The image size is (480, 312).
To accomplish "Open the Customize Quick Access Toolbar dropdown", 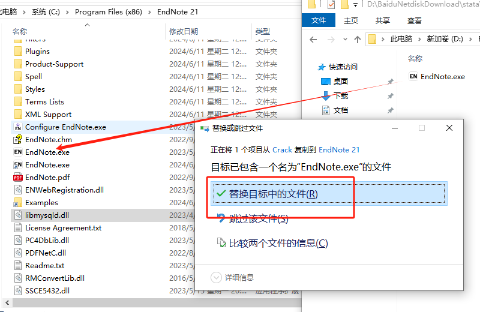I will (356, 5).
